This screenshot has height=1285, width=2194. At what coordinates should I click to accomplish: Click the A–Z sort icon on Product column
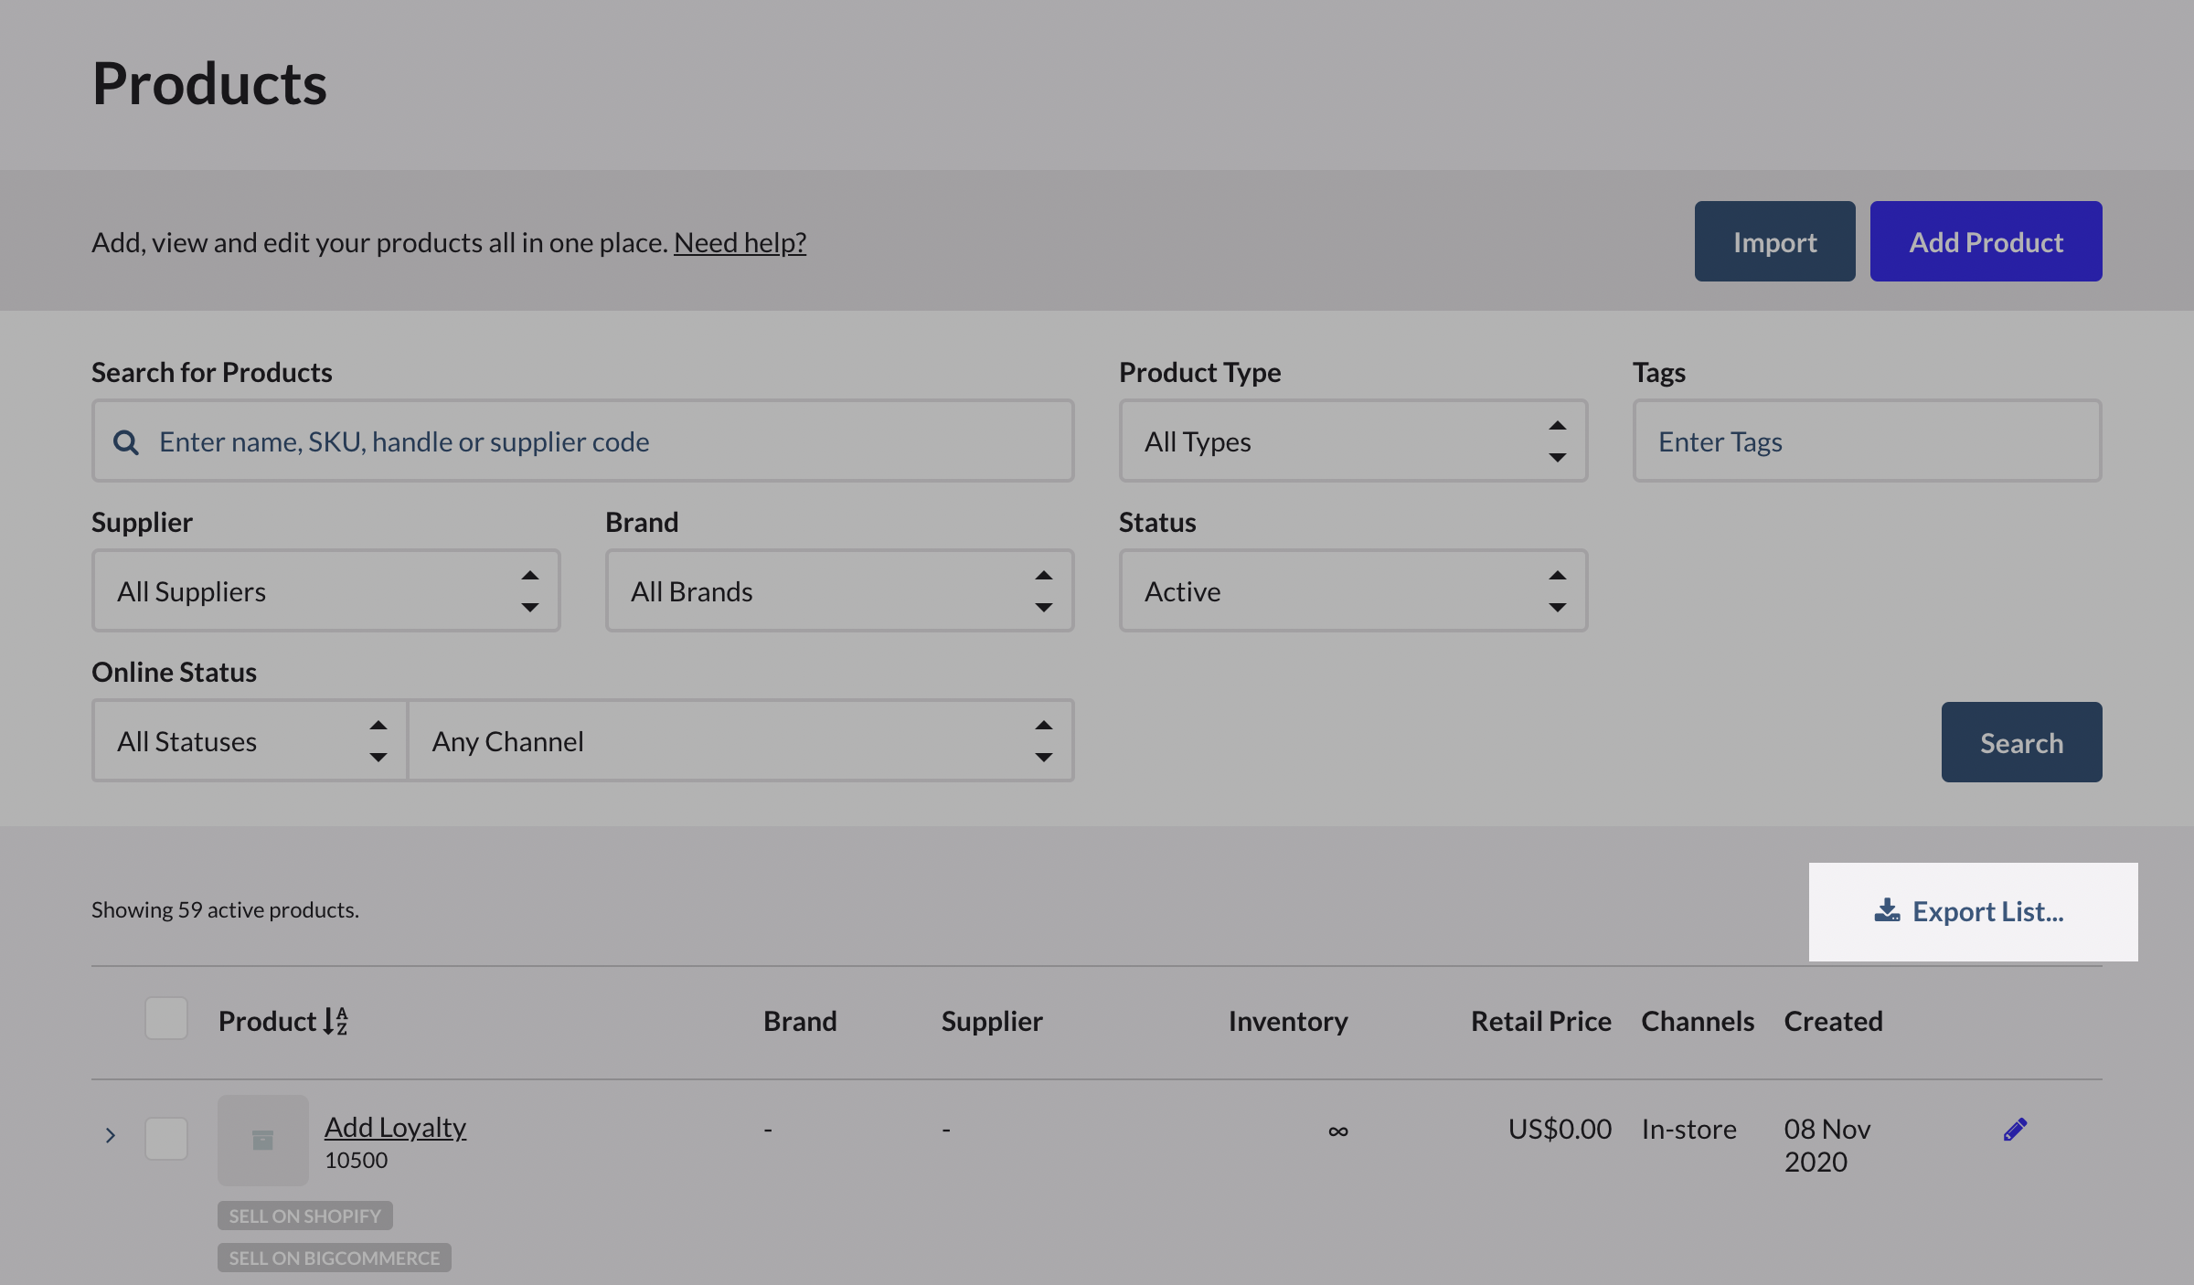(335, 1021)
